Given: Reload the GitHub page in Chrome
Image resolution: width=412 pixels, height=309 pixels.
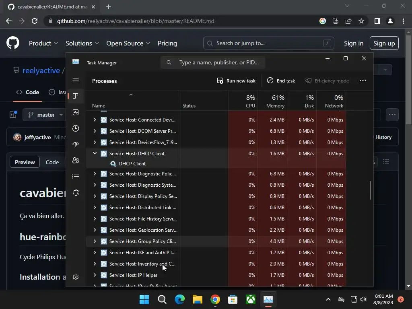Looking at the screenshot, I should click(35, 21).
